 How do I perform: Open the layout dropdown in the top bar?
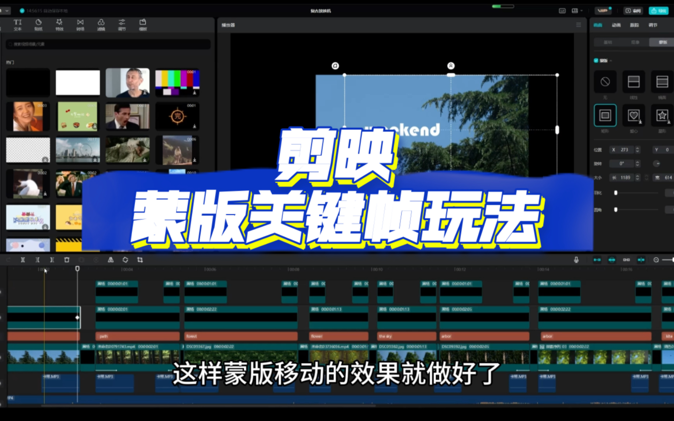[x=577, y=11]
